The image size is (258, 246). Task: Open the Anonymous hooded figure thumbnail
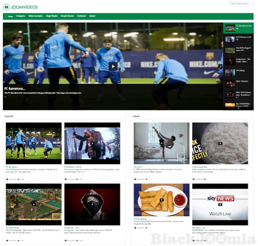92,204
